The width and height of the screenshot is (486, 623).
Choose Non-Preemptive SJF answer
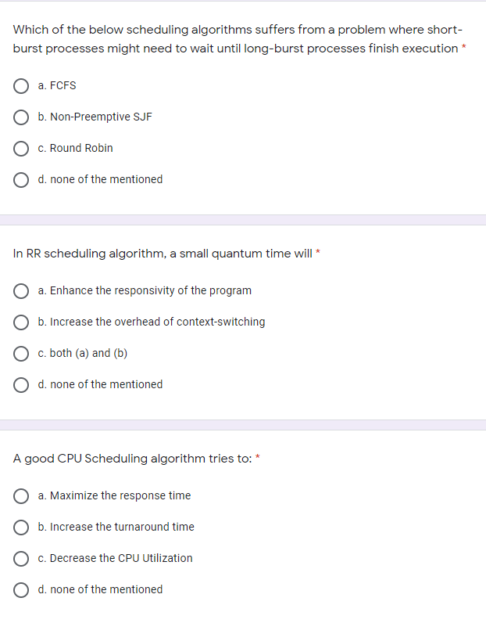(x=20, y=117)
